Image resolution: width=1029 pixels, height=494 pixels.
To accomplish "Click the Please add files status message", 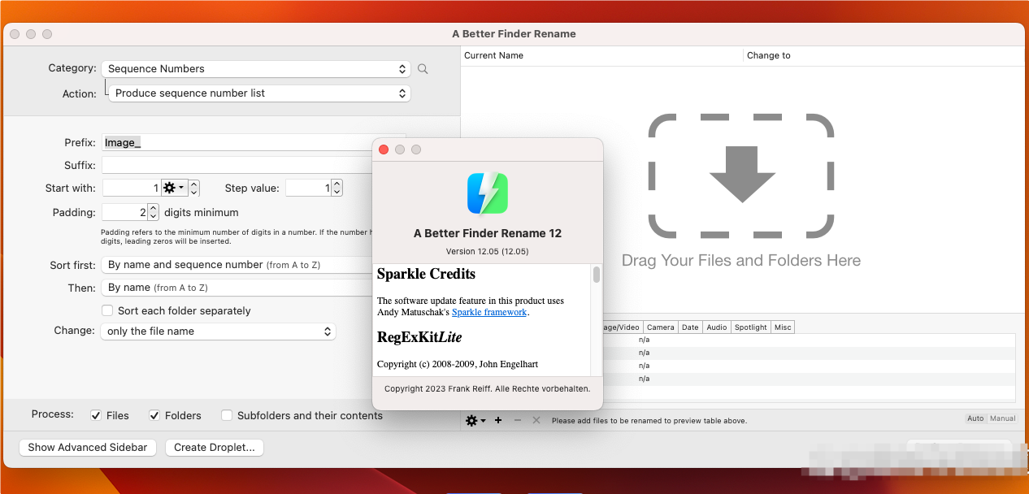I will [x=649, y=421].
